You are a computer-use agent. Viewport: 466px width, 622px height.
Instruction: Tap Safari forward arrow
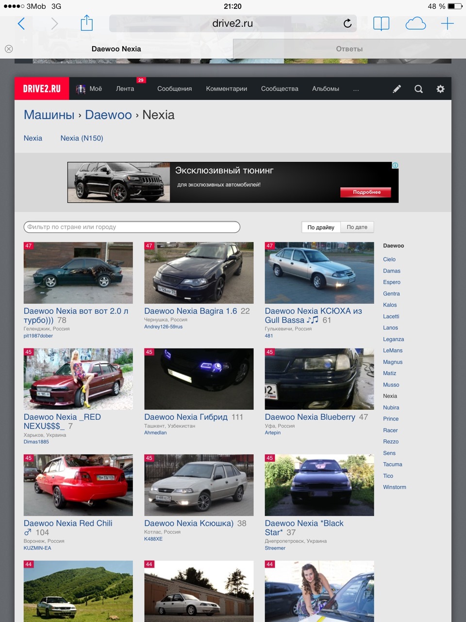coord(54,23)
